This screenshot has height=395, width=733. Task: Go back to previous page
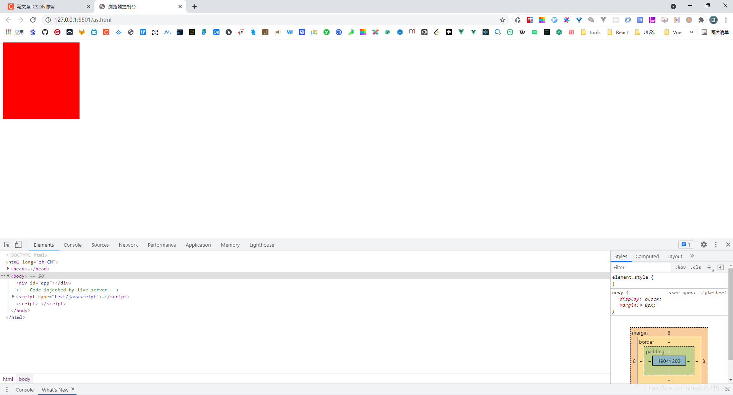pos(8,20)
